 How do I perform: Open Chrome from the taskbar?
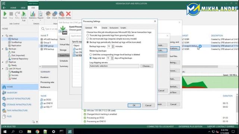[x=37, y=131]
